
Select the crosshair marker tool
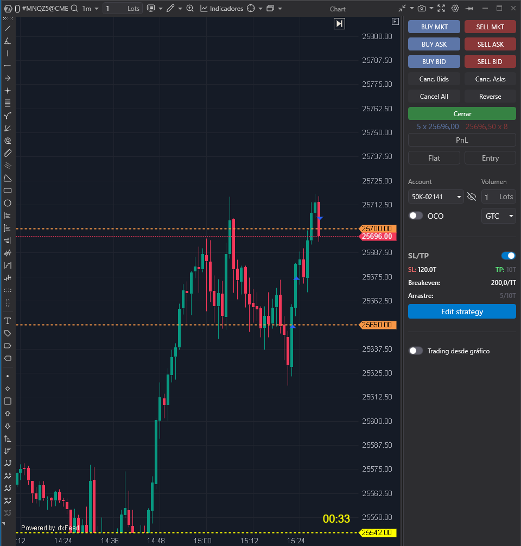[7, 91]
